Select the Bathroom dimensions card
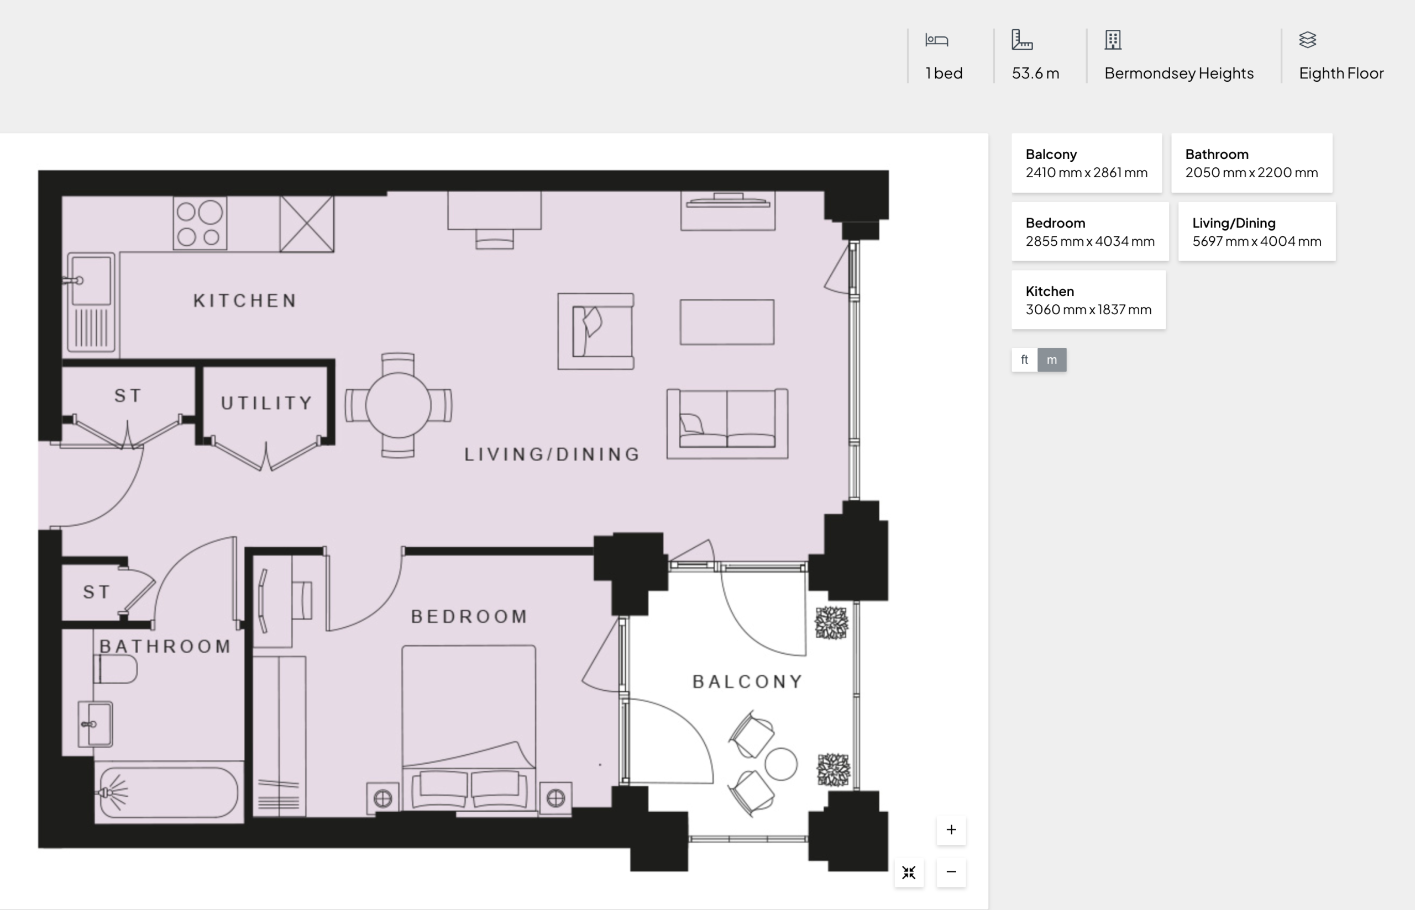This screenshot has width=1415, height=910. 1251,163
